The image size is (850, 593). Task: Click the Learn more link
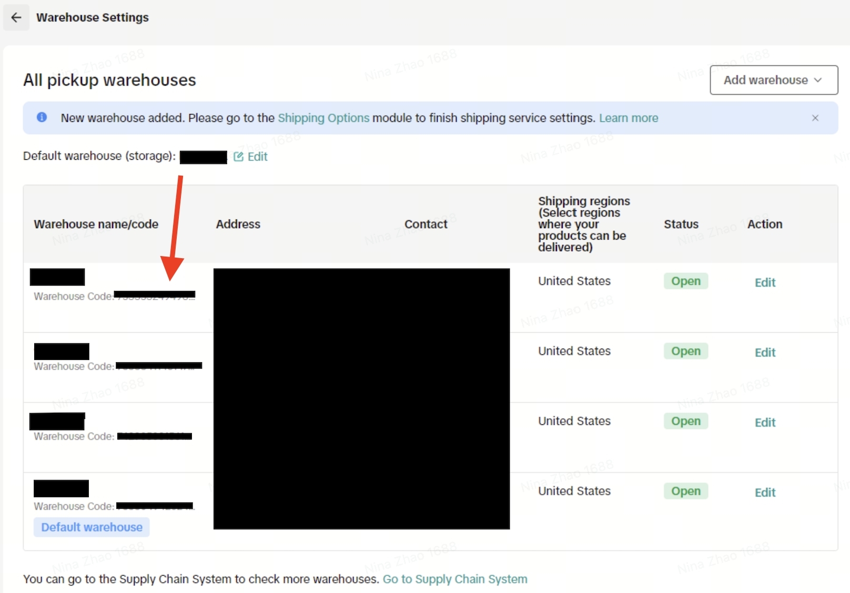(x=628, y=118)
